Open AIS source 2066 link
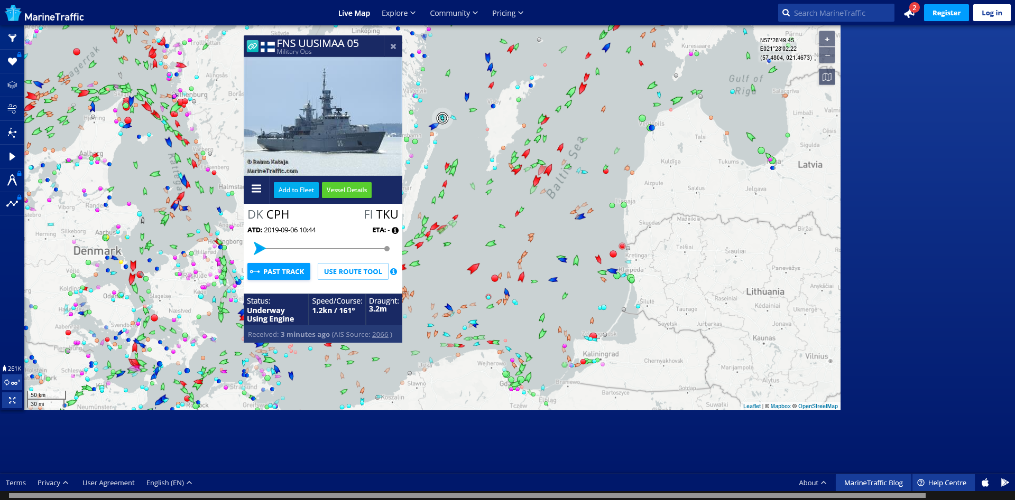Screen dimensions: 1015x500 [x=380, y=335]
